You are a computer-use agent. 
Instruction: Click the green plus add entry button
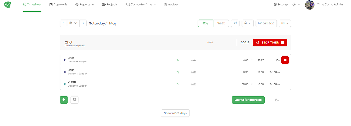coord(64,100)
